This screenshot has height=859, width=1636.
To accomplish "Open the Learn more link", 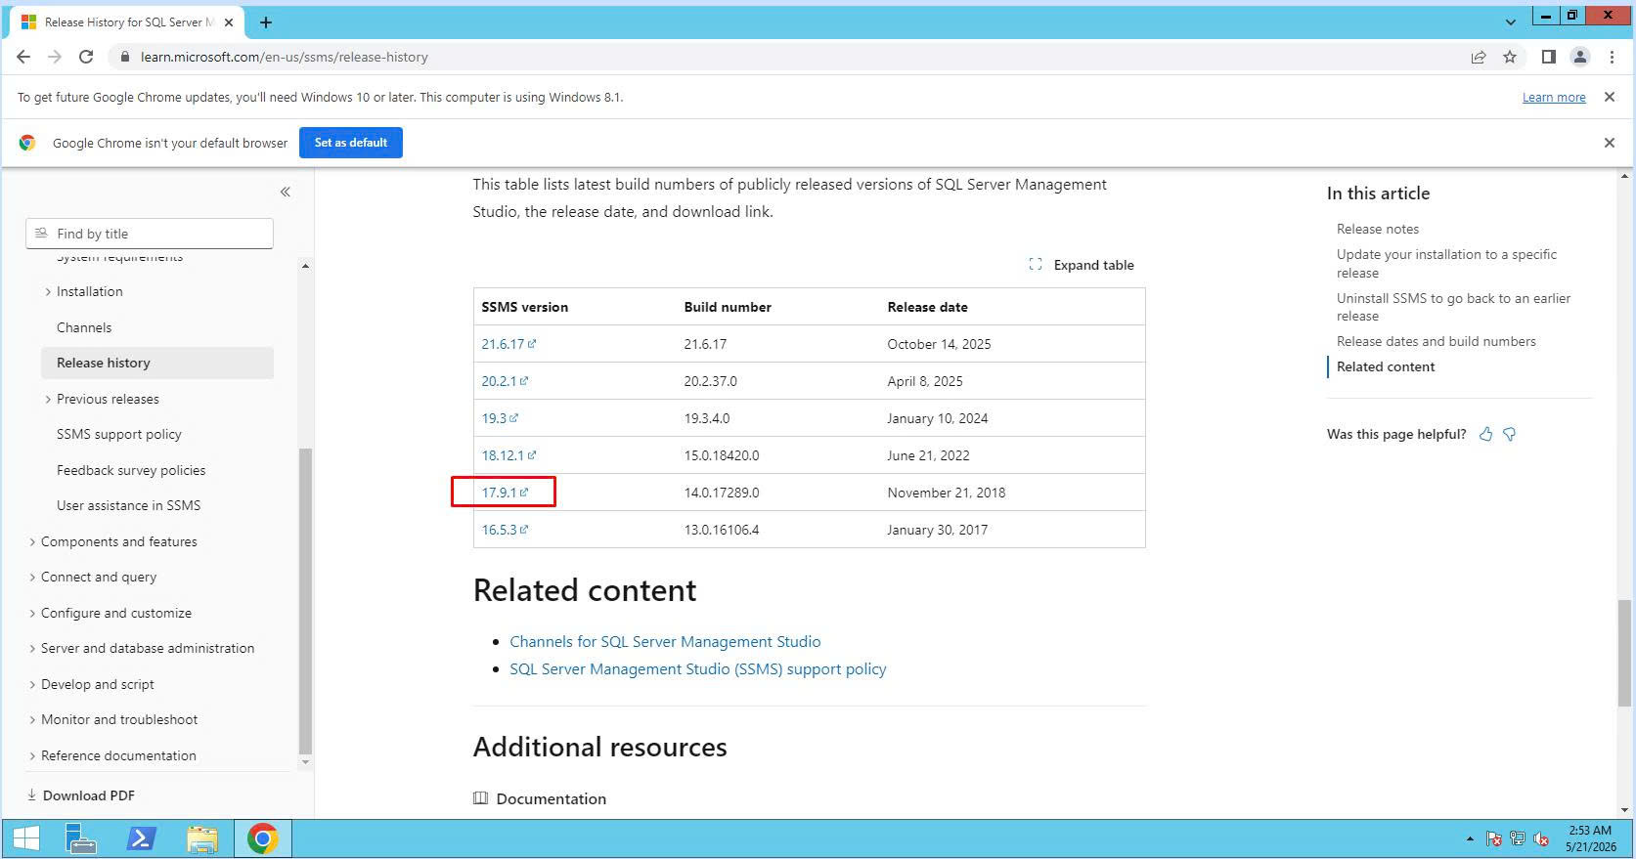I will tap(1554, 97).
